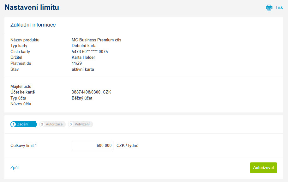Screen dimensions: 288x182
Task: Click the step number 3 circle
Action: click(71, 124)
